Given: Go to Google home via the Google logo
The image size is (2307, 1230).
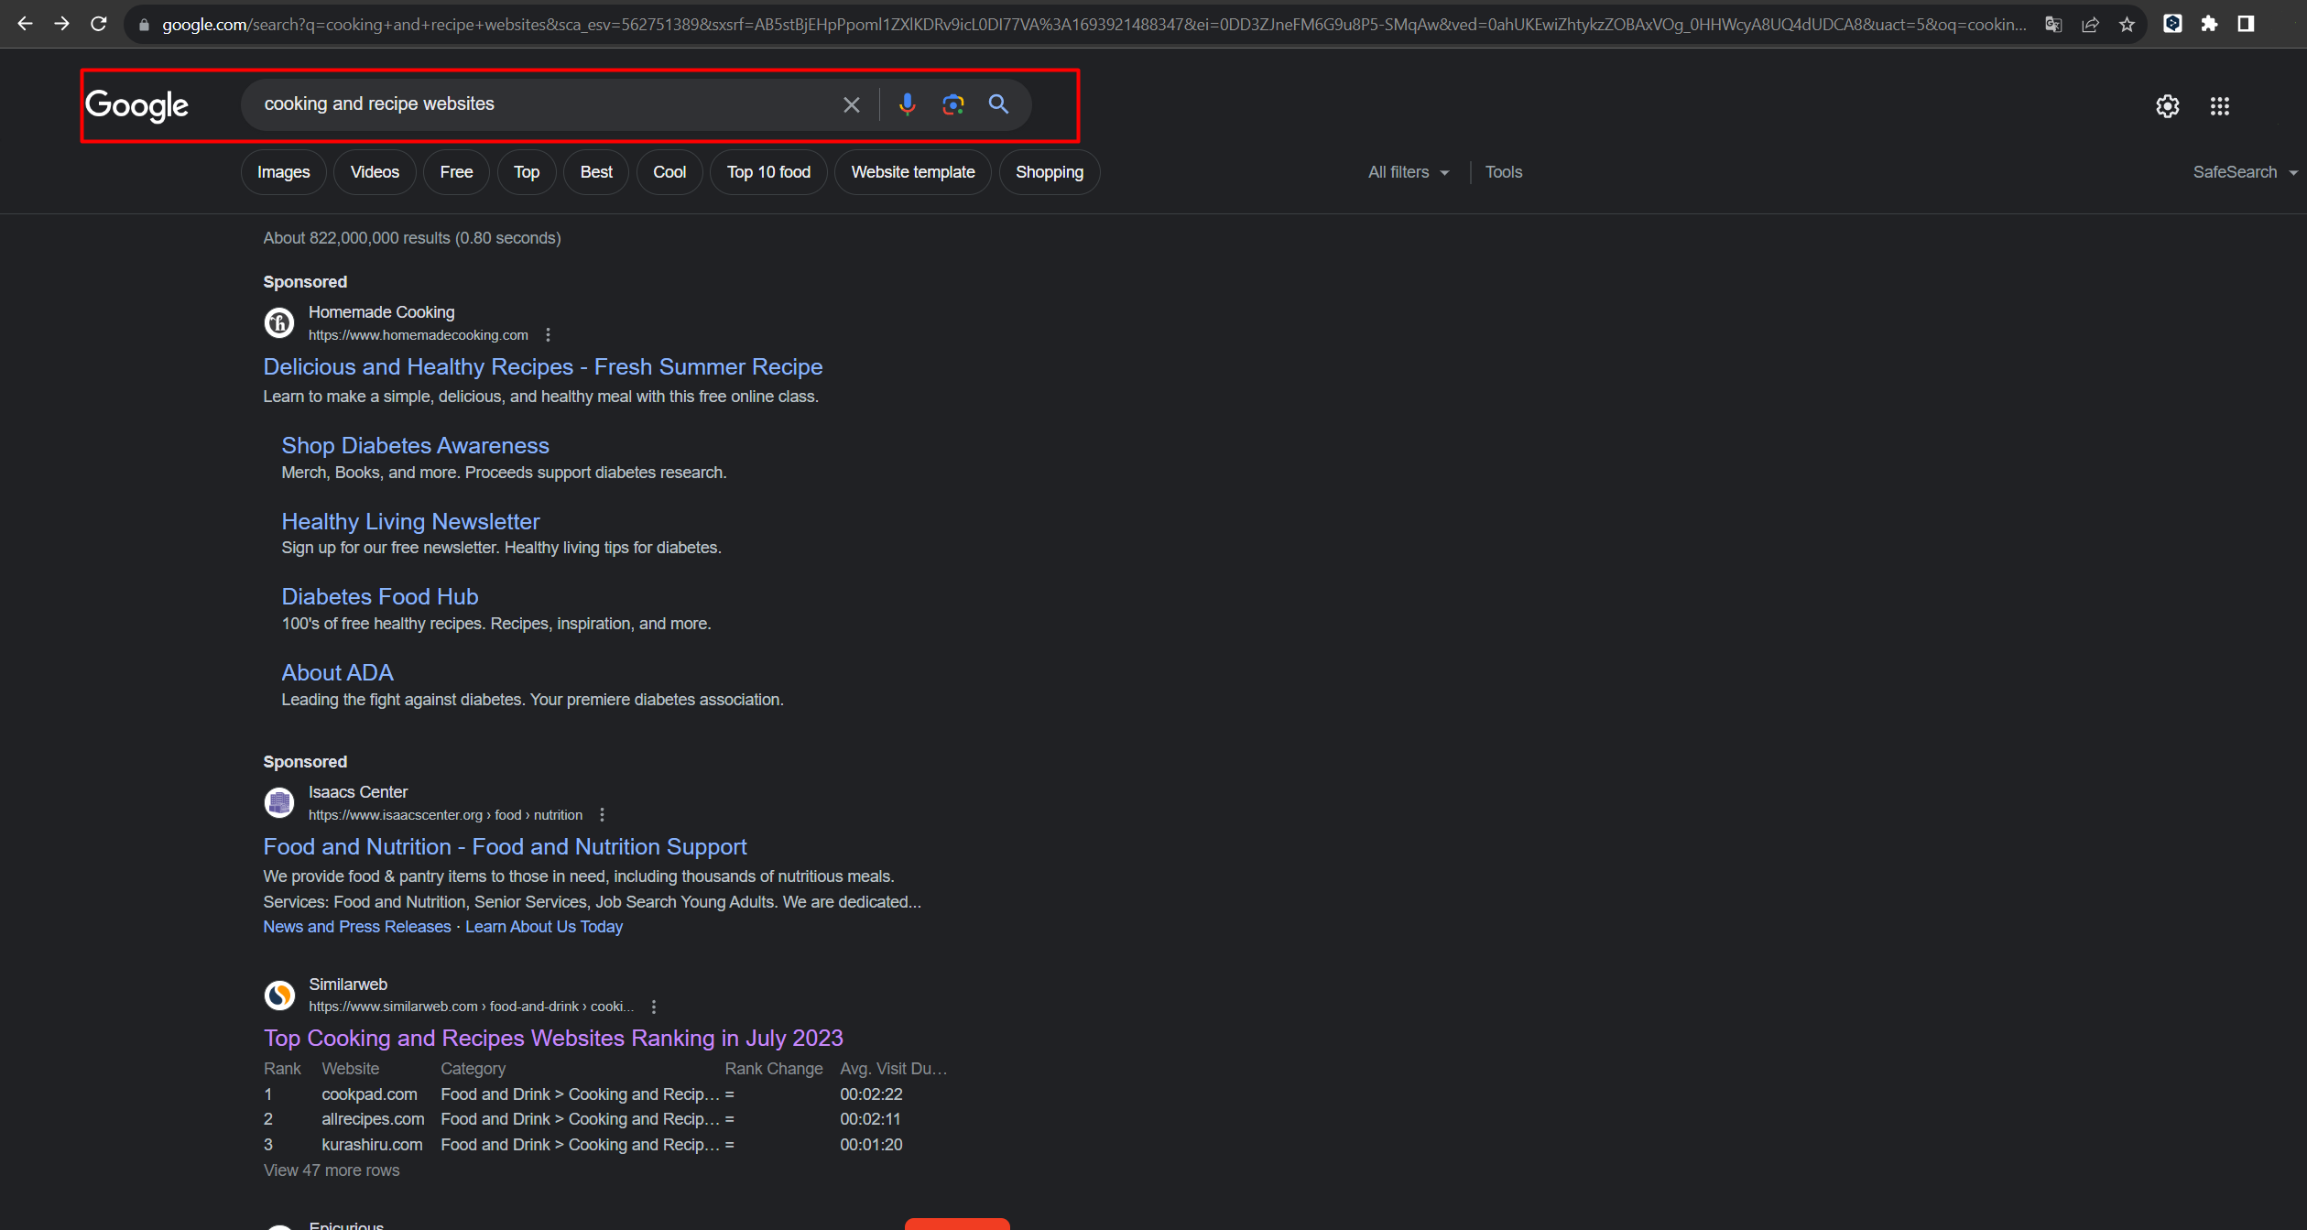Looking at the screenshot, I should pyautogui.click(x=137, y=105).
